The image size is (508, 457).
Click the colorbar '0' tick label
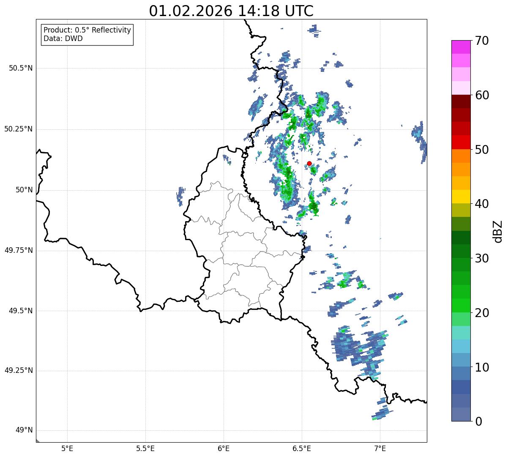coord(478,421)
